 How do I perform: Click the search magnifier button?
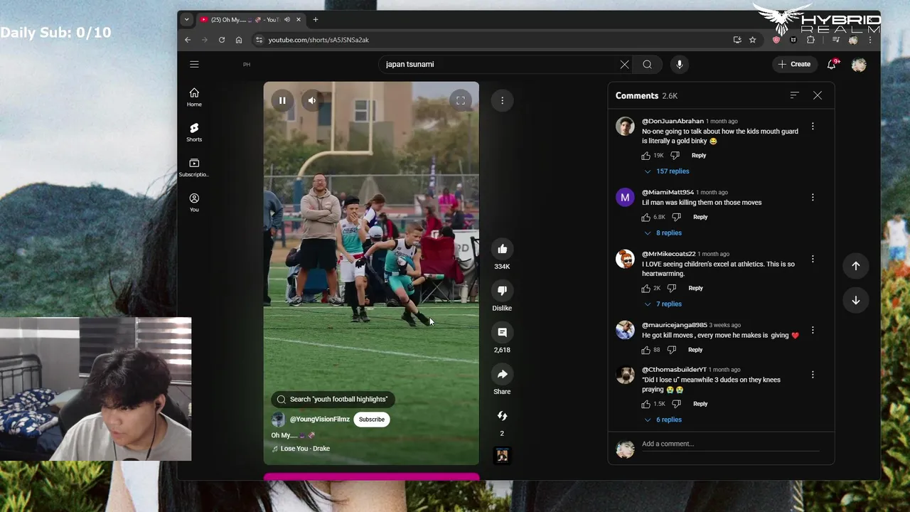point(647,64)
